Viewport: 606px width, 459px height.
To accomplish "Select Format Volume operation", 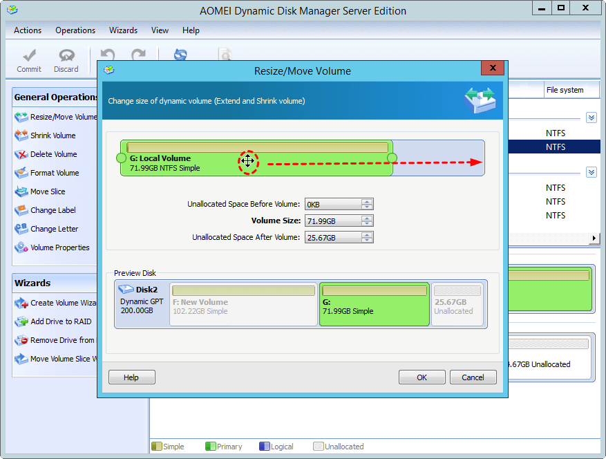I will coord(47,173).
